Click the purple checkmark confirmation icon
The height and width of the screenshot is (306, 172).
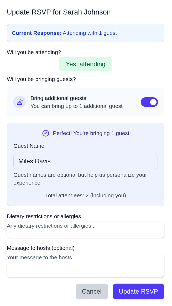tap(46, 133)
